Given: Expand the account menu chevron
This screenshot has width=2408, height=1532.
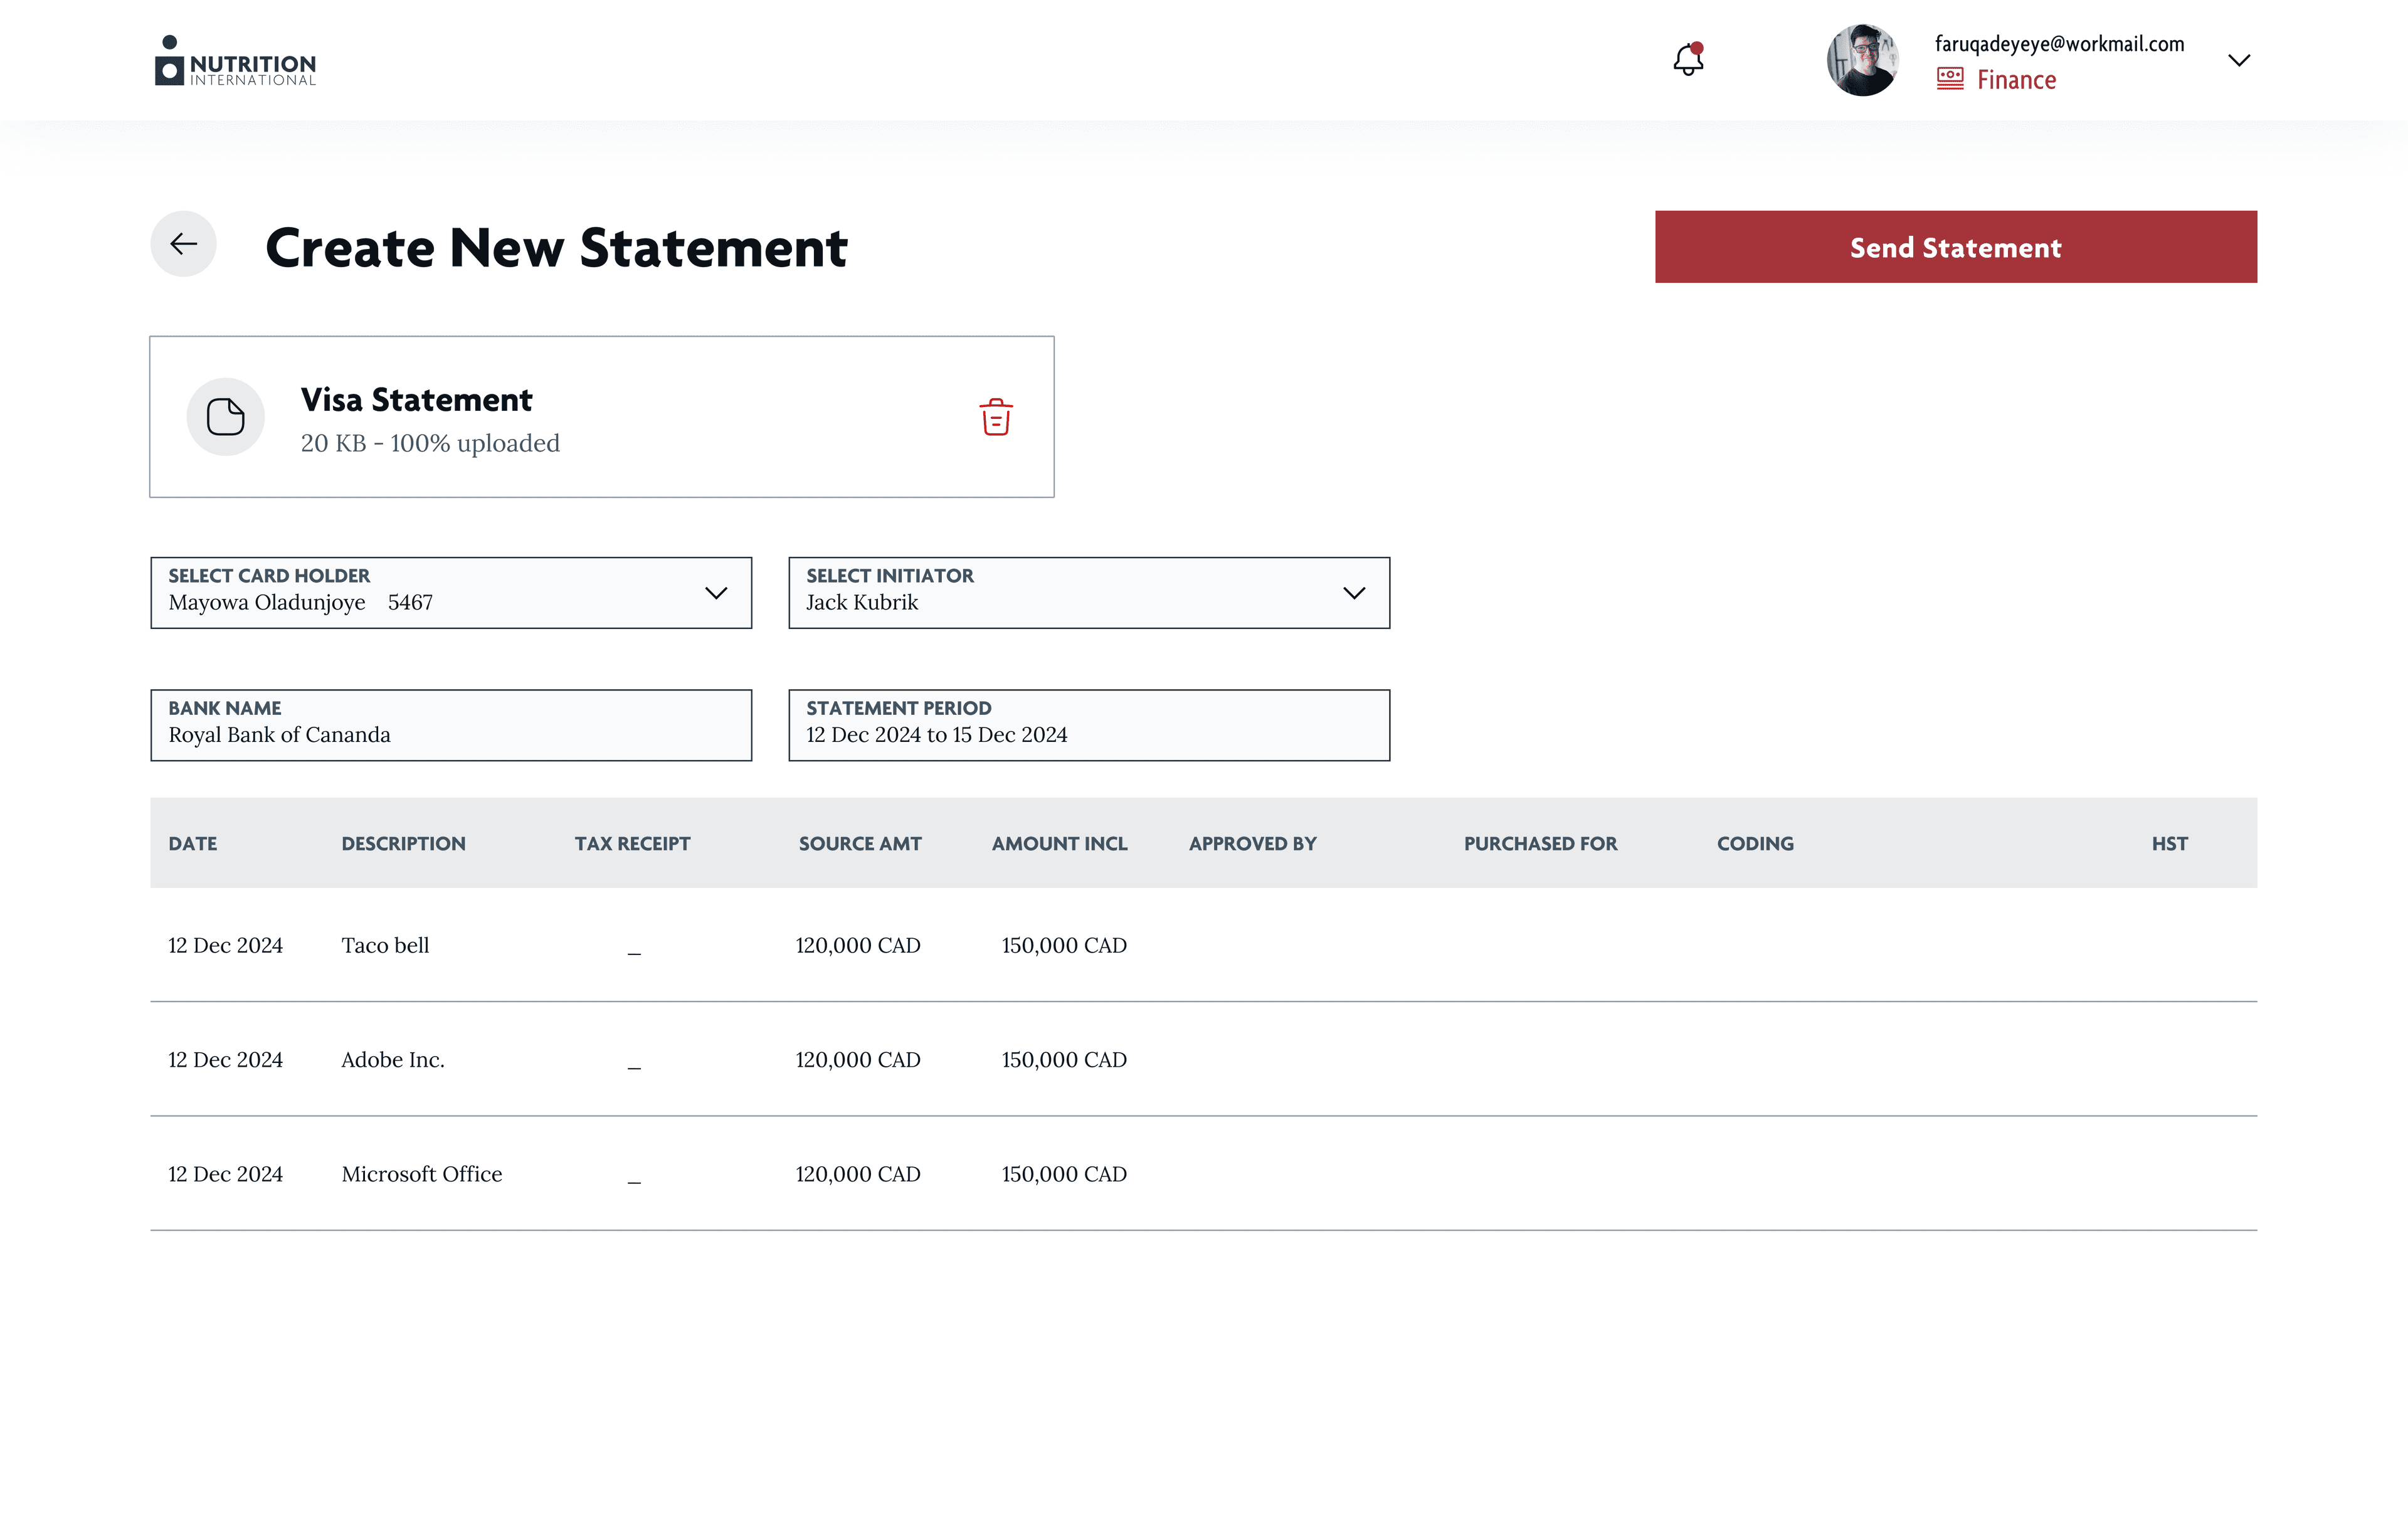Looking at the screenshot, I should pos(2239,60).
